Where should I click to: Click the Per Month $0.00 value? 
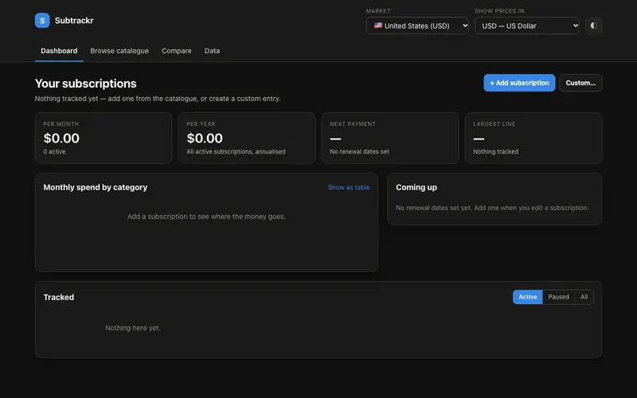(61, 138)
